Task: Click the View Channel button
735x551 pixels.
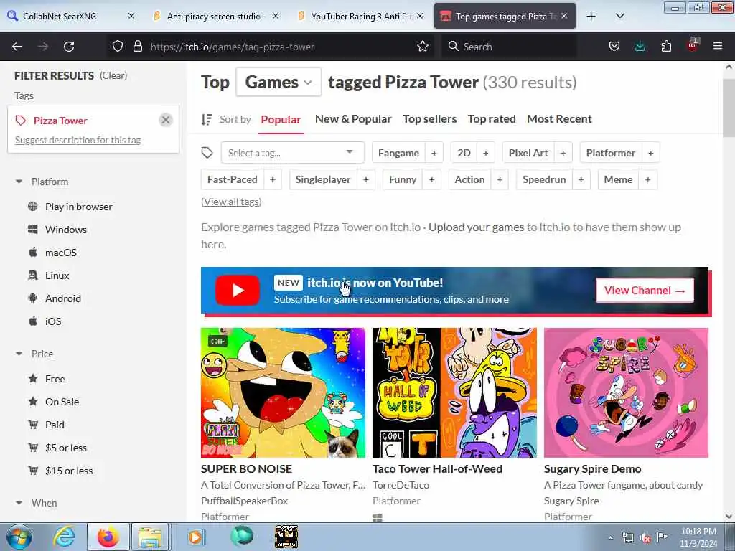Action: pyautogui.click(x=645, y=291)
